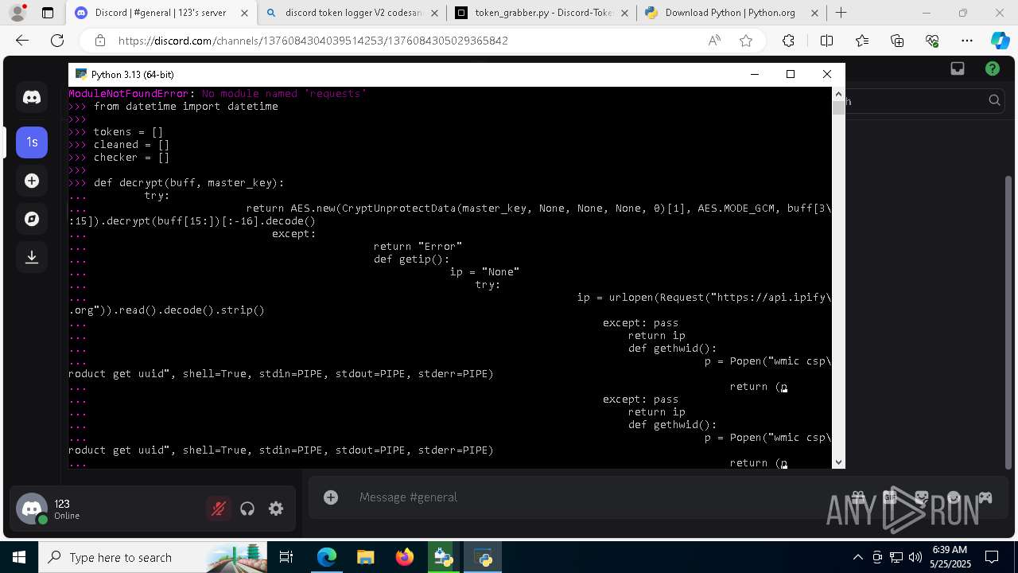The image size is (1018, 573).
Task: Open Firefox from taskbar
Action: point(405,557)
